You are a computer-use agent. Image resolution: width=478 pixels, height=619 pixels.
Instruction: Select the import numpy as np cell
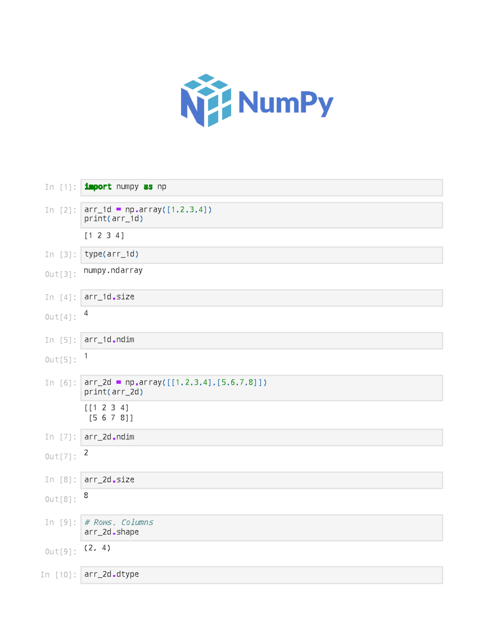[262, 187]
